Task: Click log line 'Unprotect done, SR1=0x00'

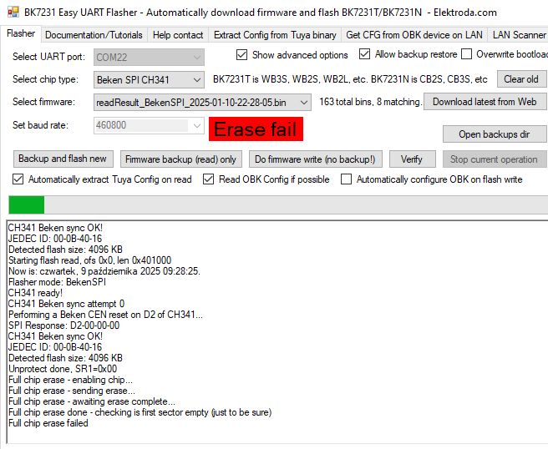Action: 63,369
